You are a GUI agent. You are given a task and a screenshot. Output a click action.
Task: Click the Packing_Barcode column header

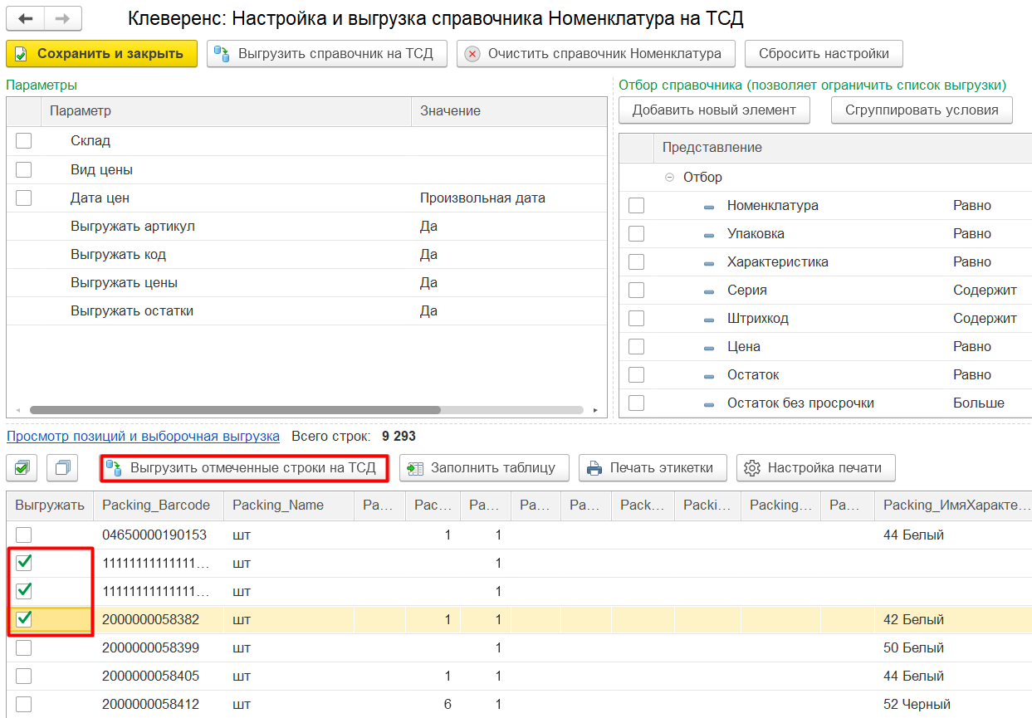point(159,506)
